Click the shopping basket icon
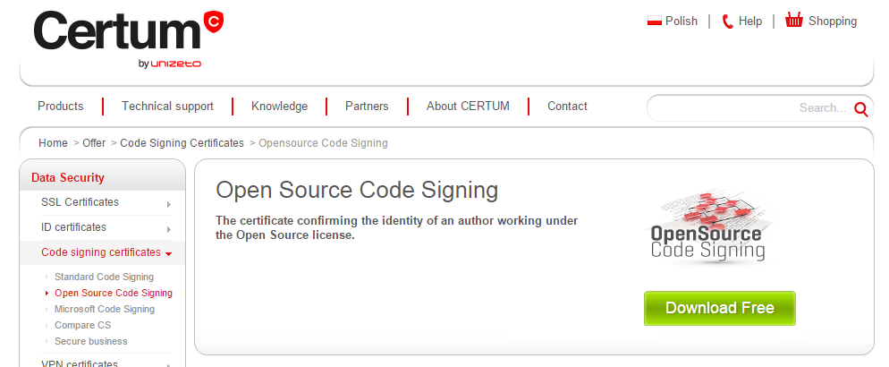The width and height of the screenshot is (889, 367). click(x=793, y=21)
